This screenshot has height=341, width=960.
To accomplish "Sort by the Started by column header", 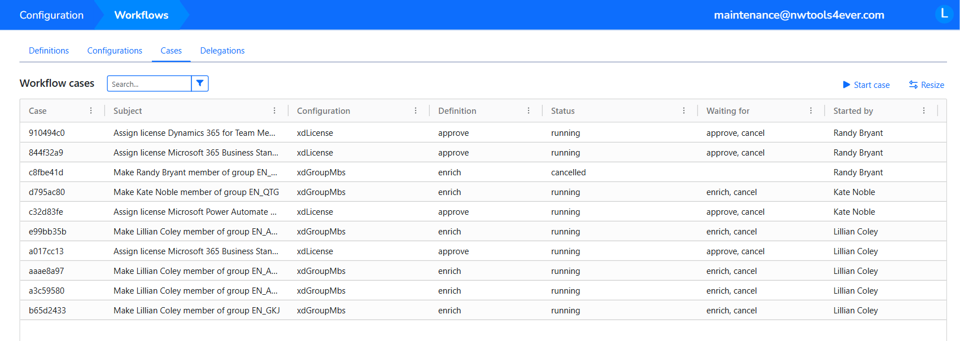I will tap(853, 110).
